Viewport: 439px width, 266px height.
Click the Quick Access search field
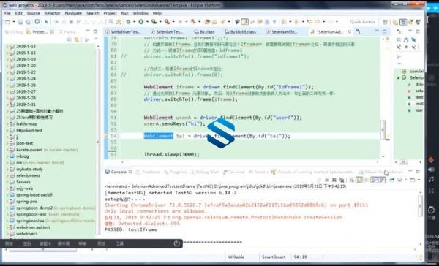click(x=362, y=22)
